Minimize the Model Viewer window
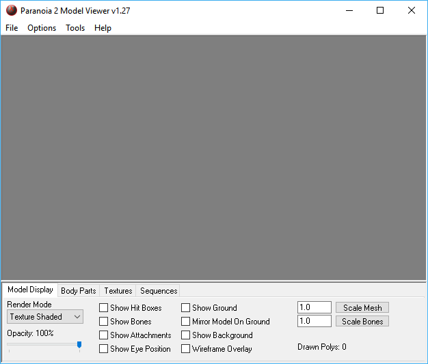Image resolution: width=428 pixels, height=364 pixels. coord(349,11)
